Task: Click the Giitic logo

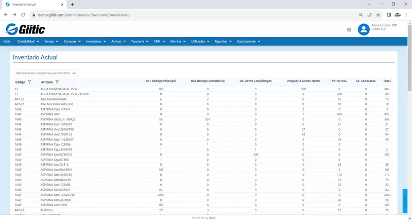Action: tap(25, 29)
